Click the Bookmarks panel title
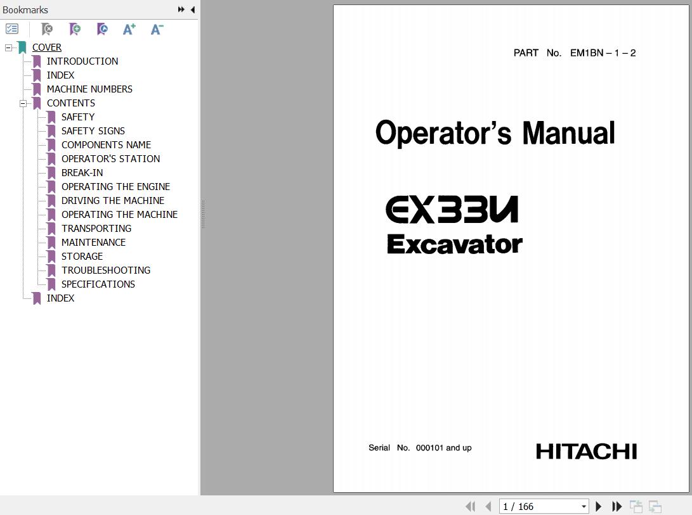 tap(25, 10)
